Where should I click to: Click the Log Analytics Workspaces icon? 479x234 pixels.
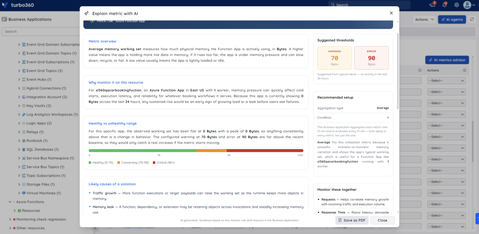(x=24, y=114)
